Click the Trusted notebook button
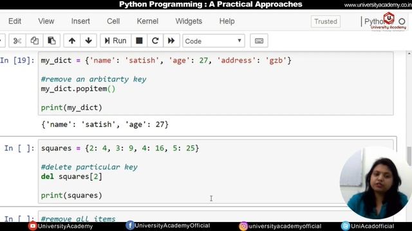Image resolution: width=412 pixels, height=231 pixels. [x=326, y=21]
